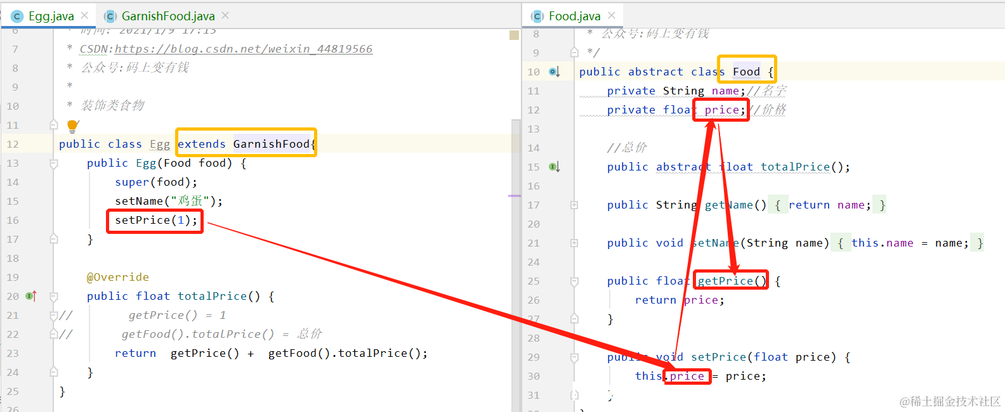
Task: Expand the folded body '{ this.name = name; }'
Action: pyautogui.click(x=909, y=243)
